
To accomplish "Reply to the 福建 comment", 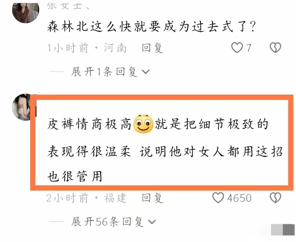I will tap(152, 198).
